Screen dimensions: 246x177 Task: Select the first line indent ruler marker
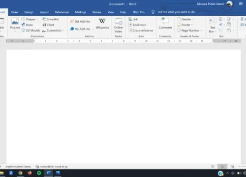click(x=34, y=40)
